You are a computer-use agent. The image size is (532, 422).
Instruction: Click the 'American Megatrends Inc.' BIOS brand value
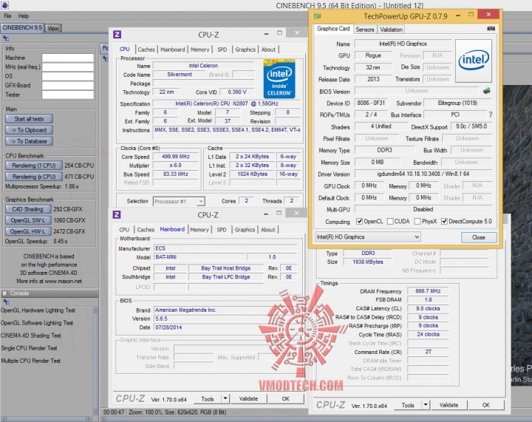point(185,310)
